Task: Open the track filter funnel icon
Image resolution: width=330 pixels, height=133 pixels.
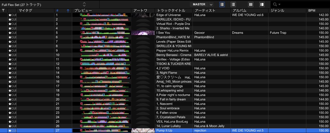Action: click(x=3, y=10)
